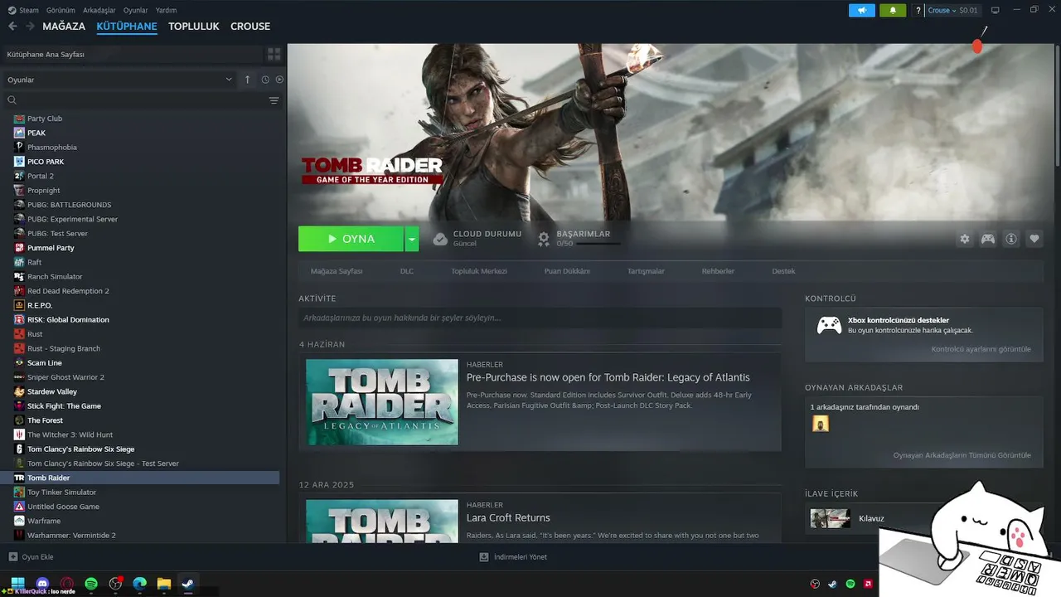
Task: Expand the play options arrow next to OYNA
Action: pyautogui.click(x=412, y=239)
